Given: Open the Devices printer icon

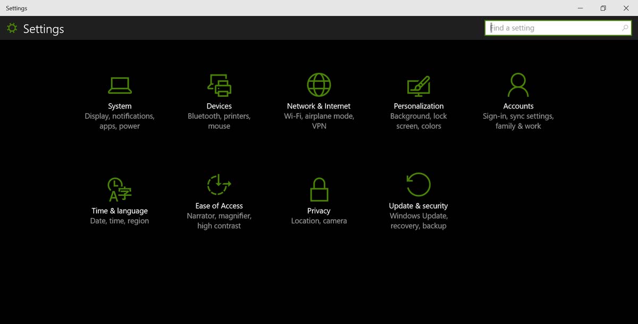Looking at the screenshot, I should (x=219, y=85).
